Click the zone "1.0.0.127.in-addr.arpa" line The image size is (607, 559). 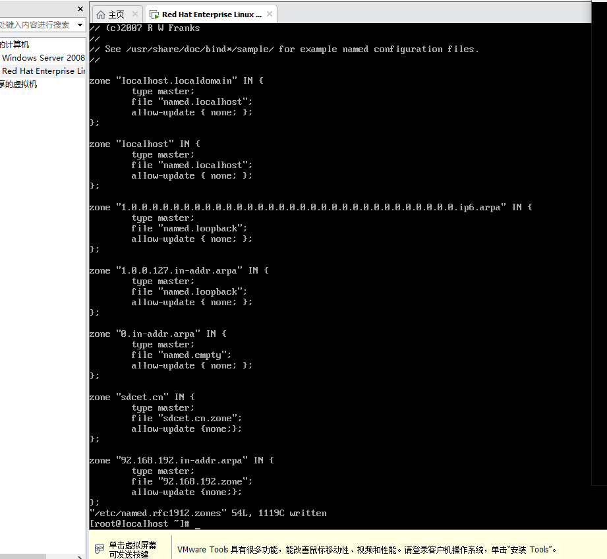[179, 270]
